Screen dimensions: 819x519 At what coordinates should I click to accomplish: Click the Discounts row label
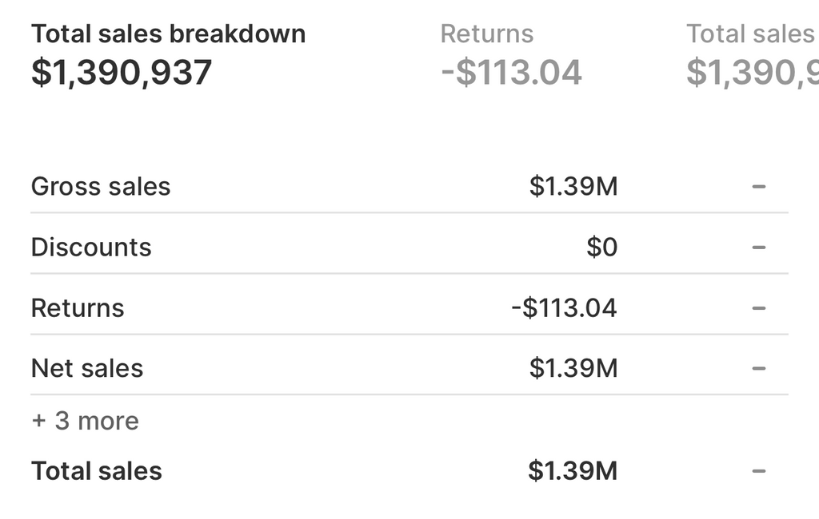[91, 248]
